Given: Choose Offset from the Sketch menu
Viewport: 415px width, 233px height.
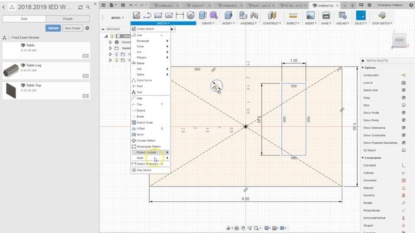Looking at the screenshot, I should pyautogui.click(x=150, y=128).
